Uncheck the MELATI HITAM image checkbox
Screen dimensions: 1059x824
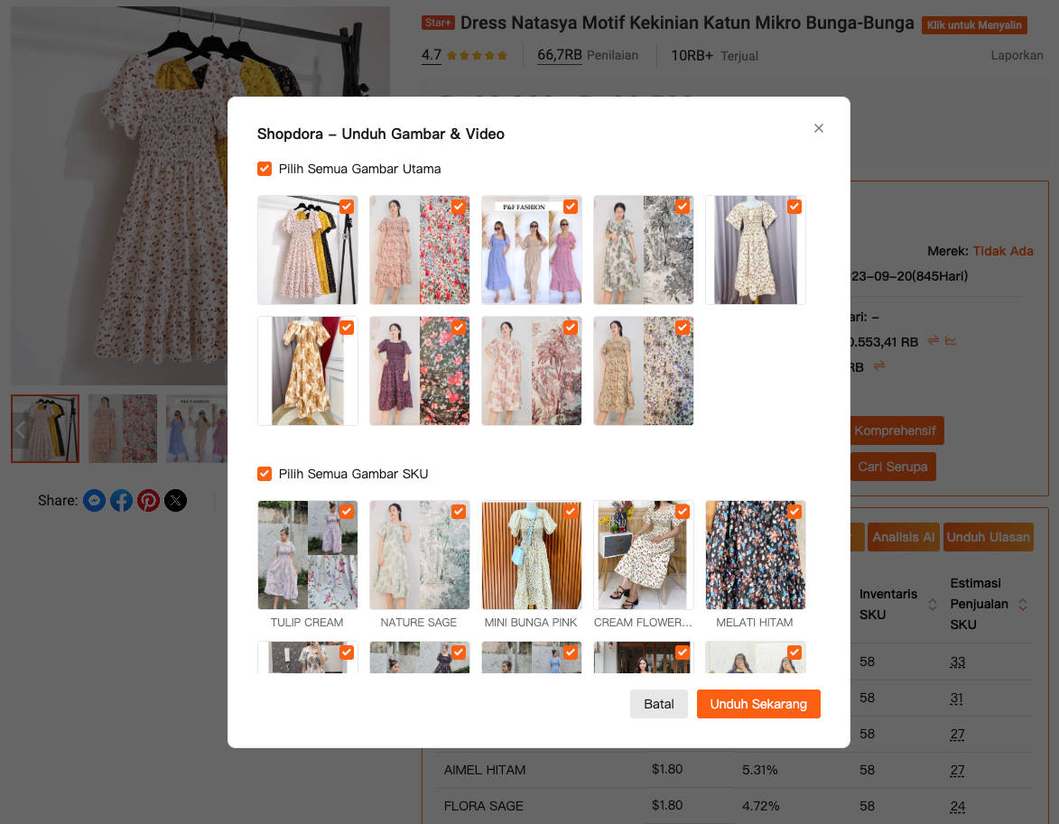pos(794,512)
